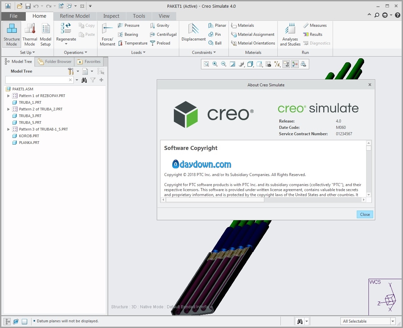Create a Ball constraint
Image resolution: width=403 pixels, height=328 pixels.
(215, 43)
